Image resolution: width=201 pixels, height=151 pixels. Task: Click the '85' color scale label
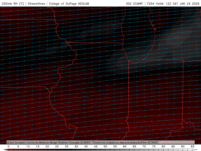click(173, 146)
